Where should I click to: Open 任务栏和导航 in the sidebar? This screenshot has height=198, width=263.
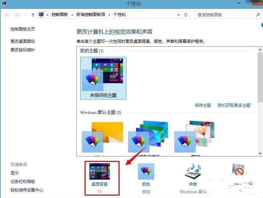(x=23, y=181)
